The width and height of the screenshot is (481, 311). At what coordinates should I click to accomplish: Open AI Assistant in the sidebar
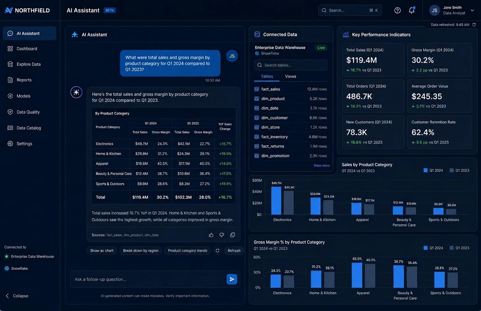[x=29, y=33]
